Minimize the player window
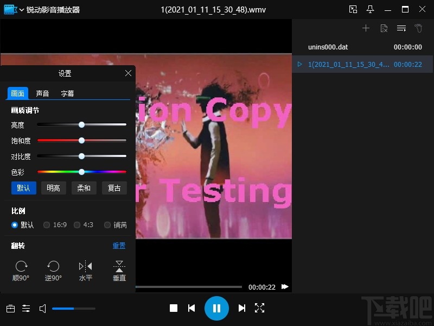434x326 pixels. (388, 10)
